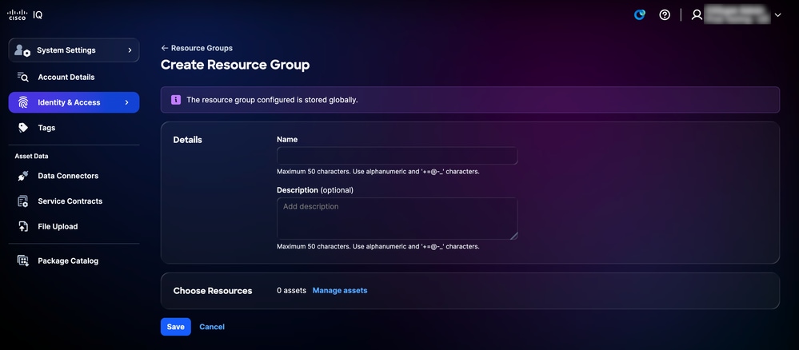Click the System Settings user-gear icon

pyautogui.click(x=22, y=50)
